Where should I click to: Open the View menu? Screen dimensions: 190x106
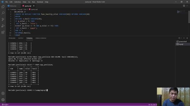pos(24,2)
